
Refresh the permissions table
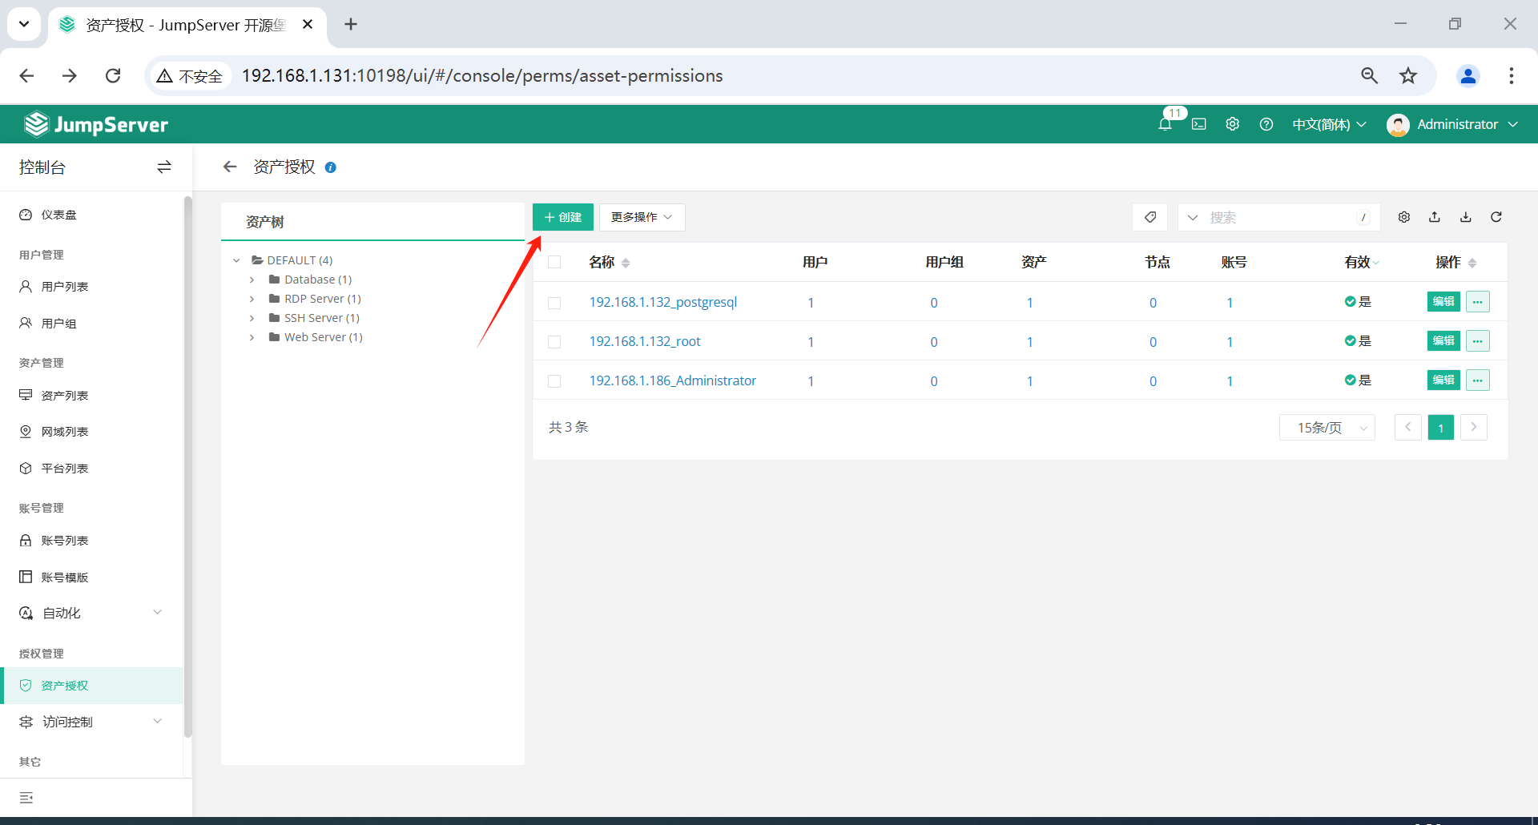pos(1496,217)
